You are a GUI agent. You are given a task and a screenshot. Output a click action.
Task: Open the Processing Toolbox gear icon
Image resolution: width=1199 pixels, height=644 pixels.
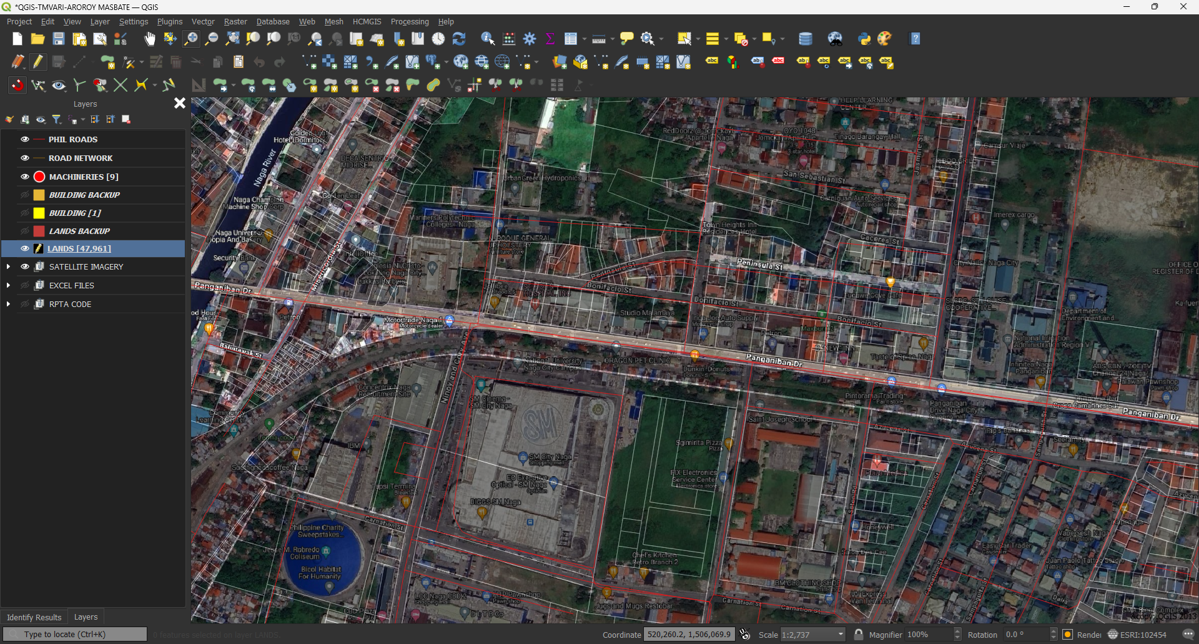[x=530, y=39]
